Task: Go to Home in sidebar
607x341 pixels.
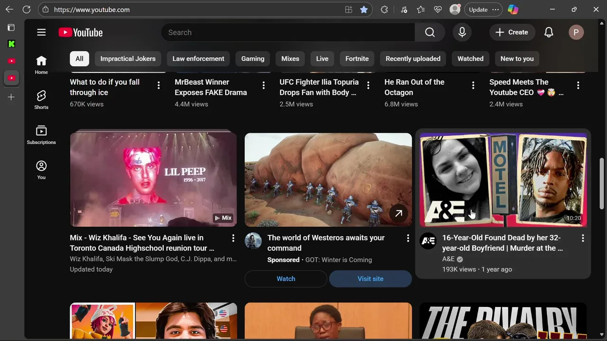Action: pos(41,65)
